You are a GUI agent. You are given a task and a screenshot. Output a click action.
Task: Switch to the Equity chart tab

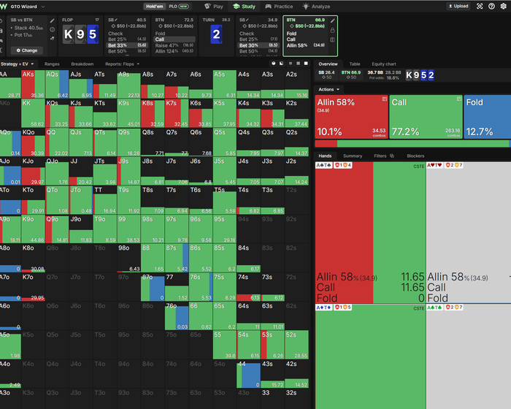[x=383, y=64]
